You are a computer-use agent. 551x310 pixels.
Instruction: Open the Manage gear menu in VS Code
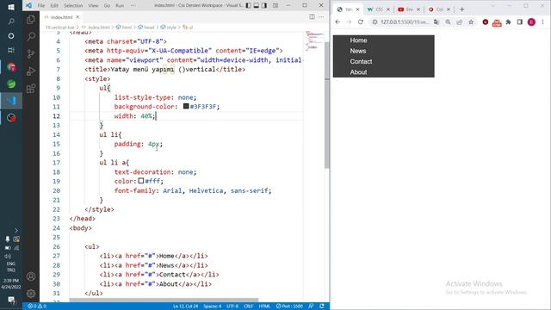31,293
